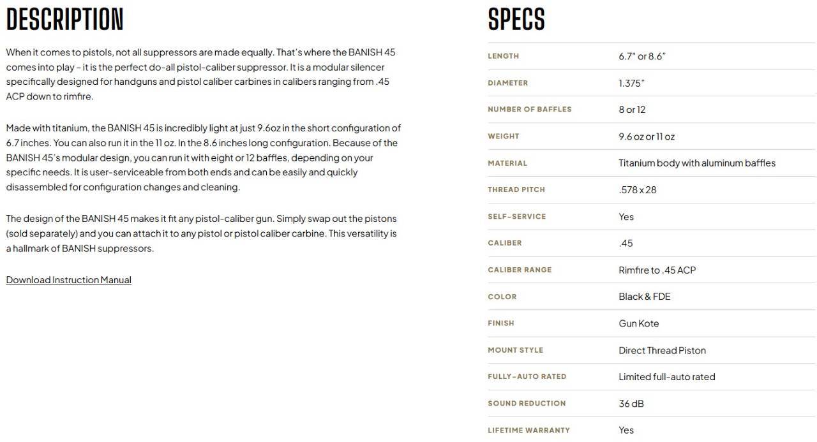Image resolution: width=817 pixels, height=442 pixels.
Task: Click the paragraph starting 'Made with titanium'
Action: [204, 158]
